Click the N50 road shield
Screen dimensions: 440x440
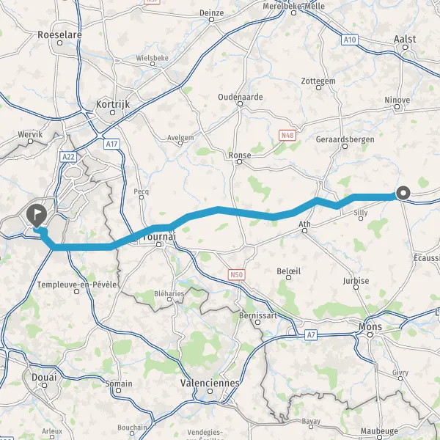pos(236,274)
